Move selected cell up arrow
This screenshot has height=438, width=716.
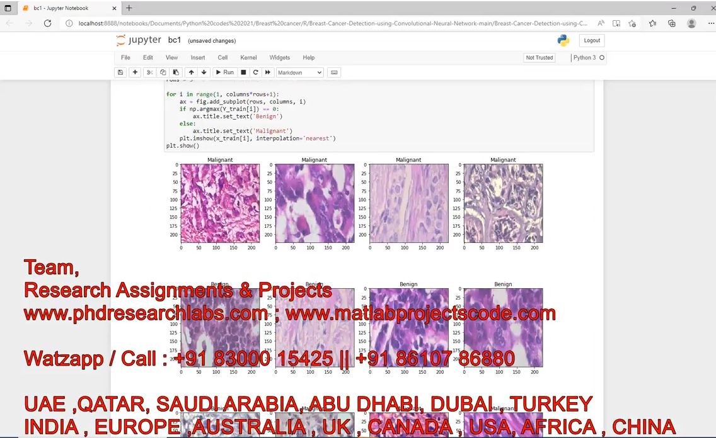pyautogui.click(x=192, y=72)
